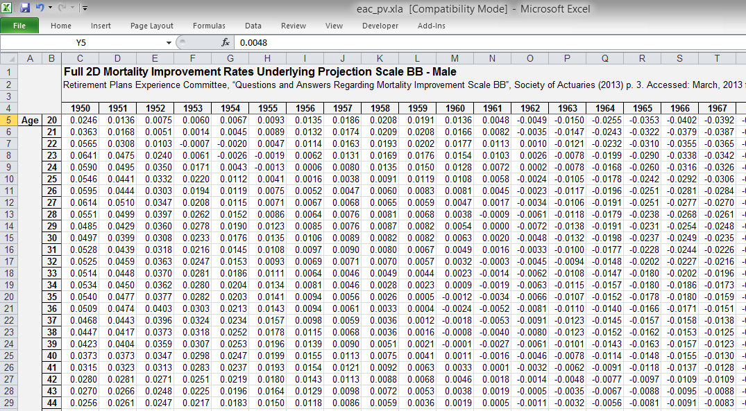Switch to the Home ribbon tab
746x411 pixels.
tap(61, 26)
